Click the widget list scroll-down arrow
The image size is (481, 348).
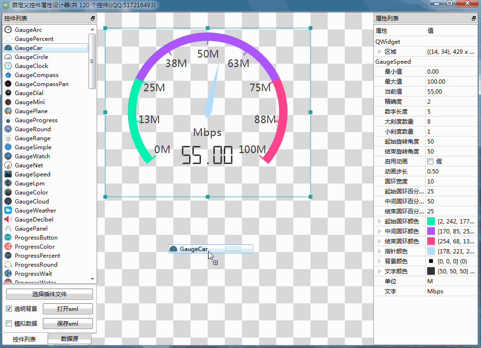coord(92,279)
